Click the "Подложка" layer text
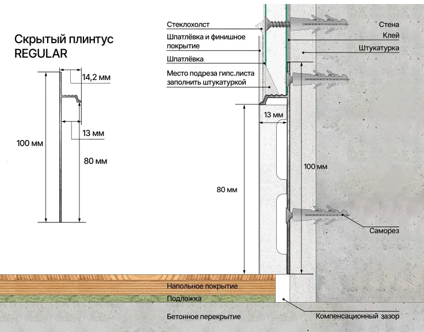 184,299
